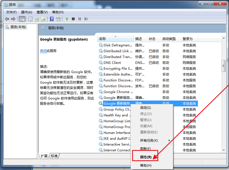This screenshot has height=170, width=229.
Task: Click the 启动 link to start service
Action: 43,51
